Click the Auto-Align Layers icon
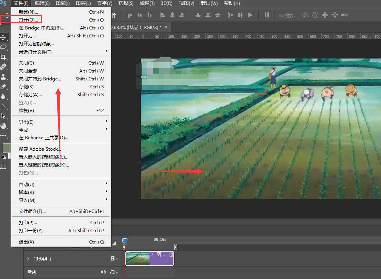This screenshot has width=381, height=279. point(267,15)
